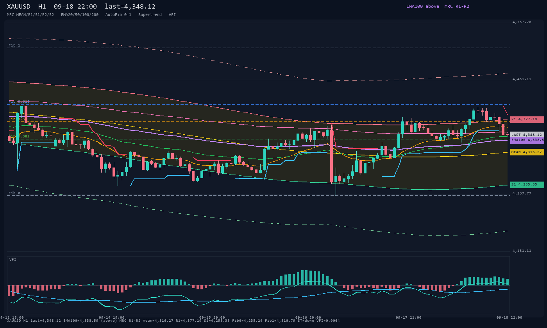Click the last=4,348.12 header value
The height and width of the screenshot is (328, 547).
[x=130, y=7]
